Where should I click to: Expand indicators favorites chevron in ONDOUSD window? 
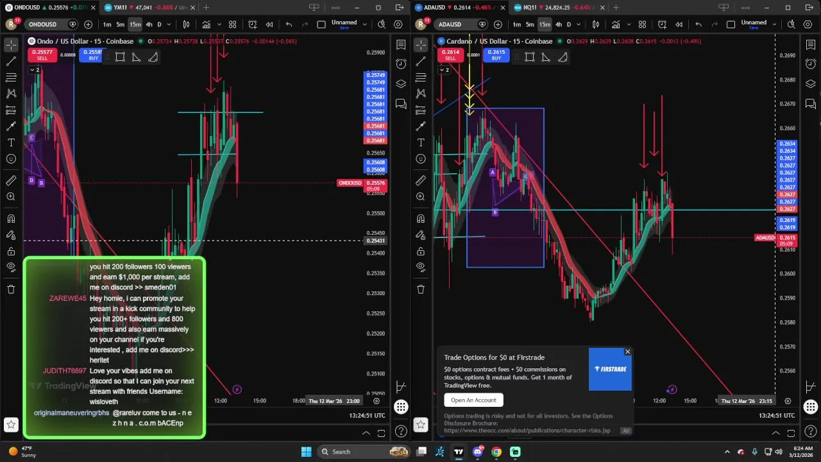pyautogui.click(x=217, y=24)
